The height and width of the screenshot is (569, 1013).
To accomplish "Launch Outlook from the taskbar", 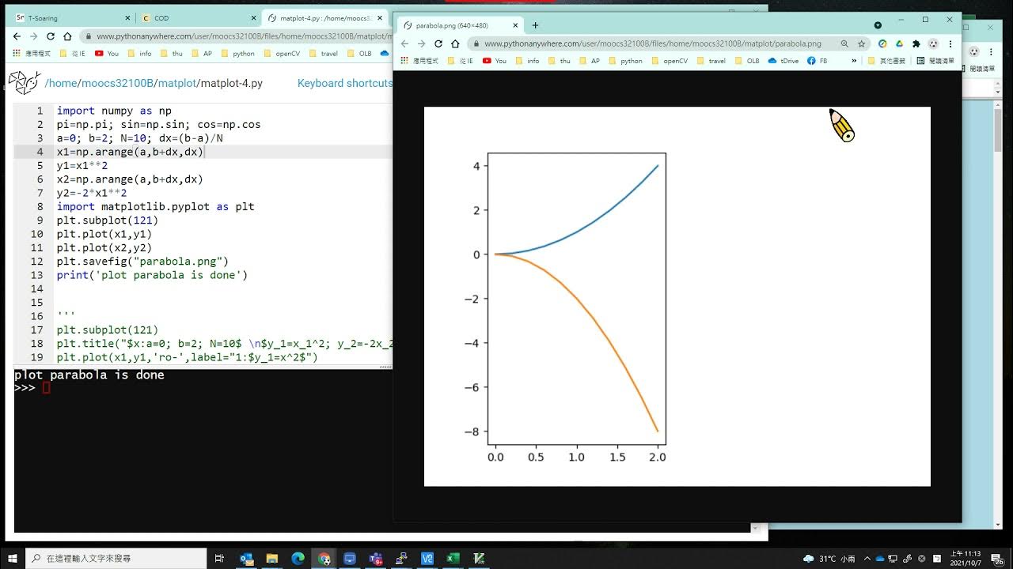I will pos(246,559).
